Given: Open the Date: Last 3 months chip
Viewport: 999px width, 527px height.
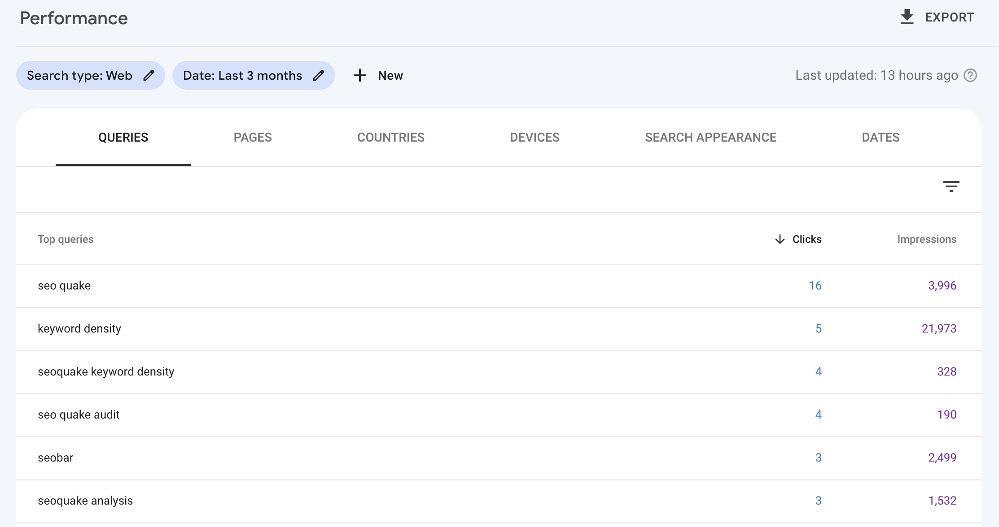Looking at the screenshot, I should (242, 75).
